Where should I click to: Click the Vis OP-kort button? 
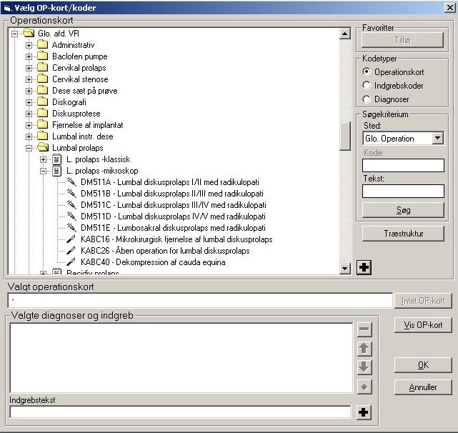[423, 325]
